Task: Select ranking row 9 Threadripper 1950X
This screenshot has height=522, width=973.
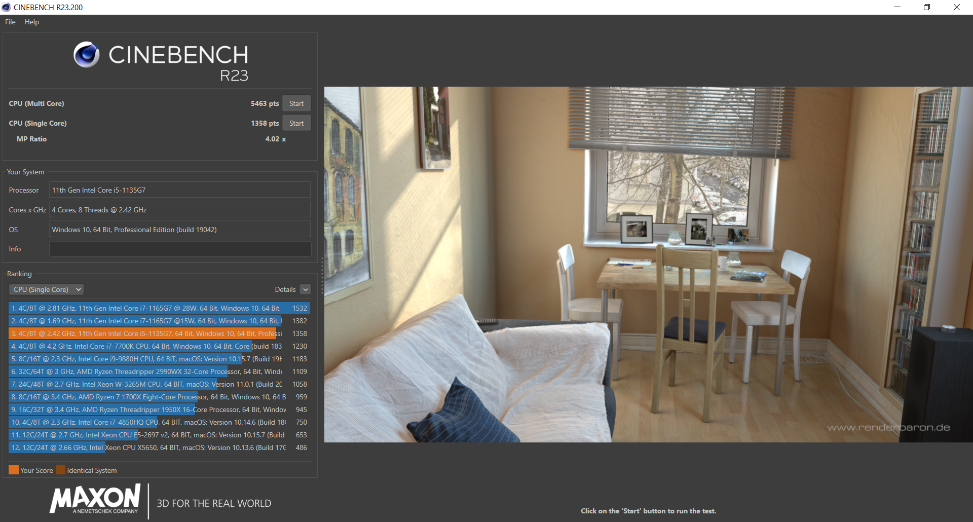Action: (159, 409)
